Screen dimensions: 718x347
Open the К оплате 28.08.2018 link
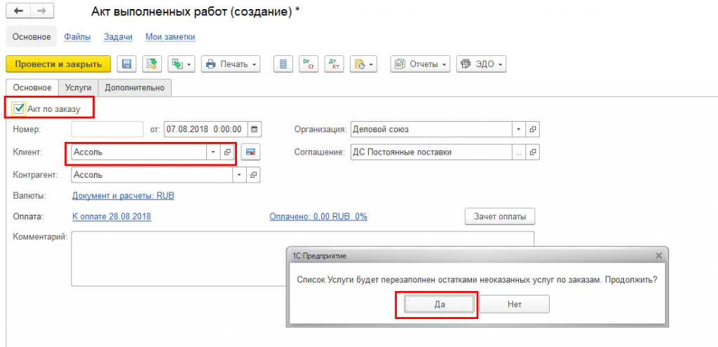111,216
